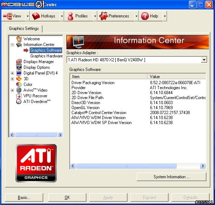This screenshot has width=215, height=205.
Task: Select the Direct3D Version row
Action: tap(138, 103)
